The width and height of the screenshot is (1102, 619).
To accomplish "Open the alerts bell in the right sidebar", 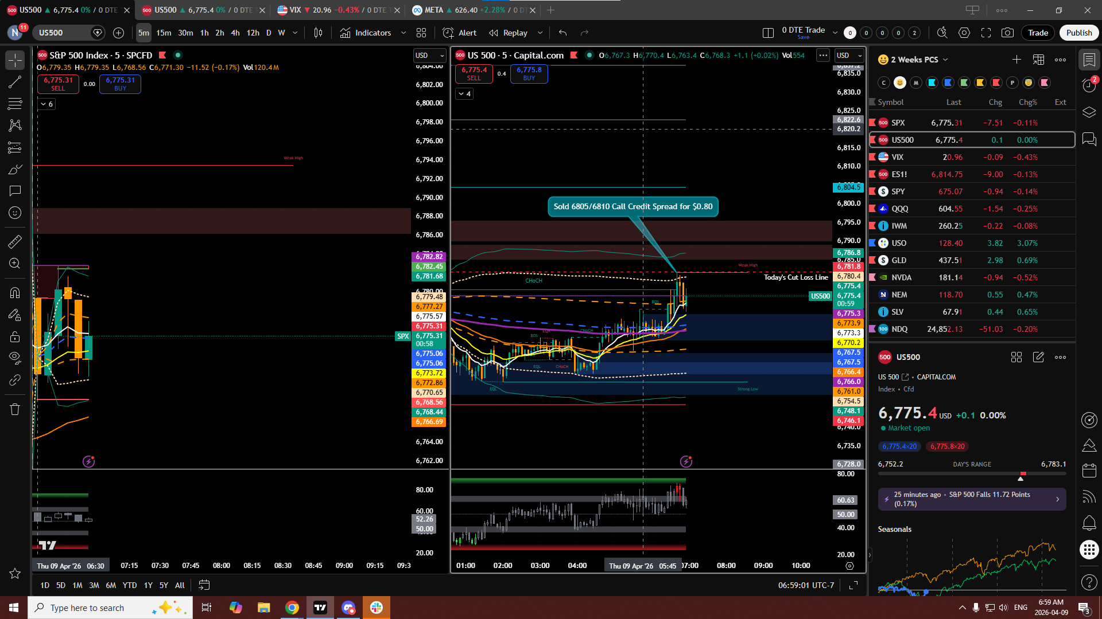I will pyautogui.click(x=1089, y=523).
